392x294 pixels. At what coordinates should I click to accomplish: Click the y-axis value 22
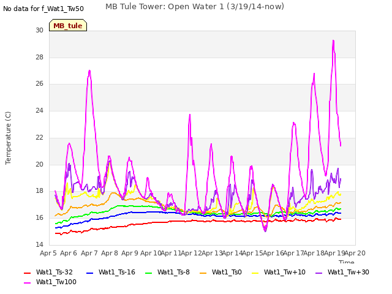pos(39,137)
